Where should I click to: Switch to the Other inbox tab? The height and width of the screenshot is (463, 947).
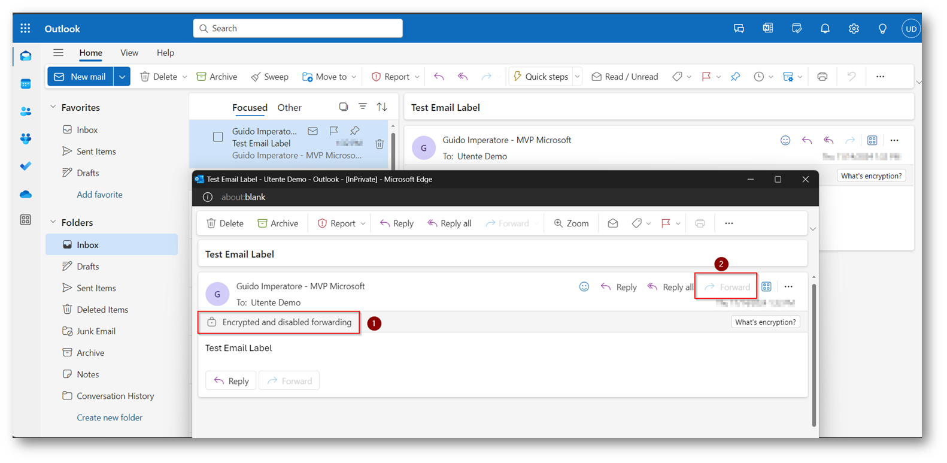click(x=289, y=108)
